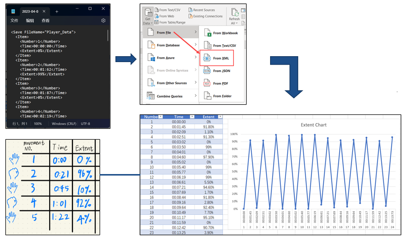The image size is (407, 238).
Task: Click the 50% label on chart vertical axis
Action: (x=234, y=171)
